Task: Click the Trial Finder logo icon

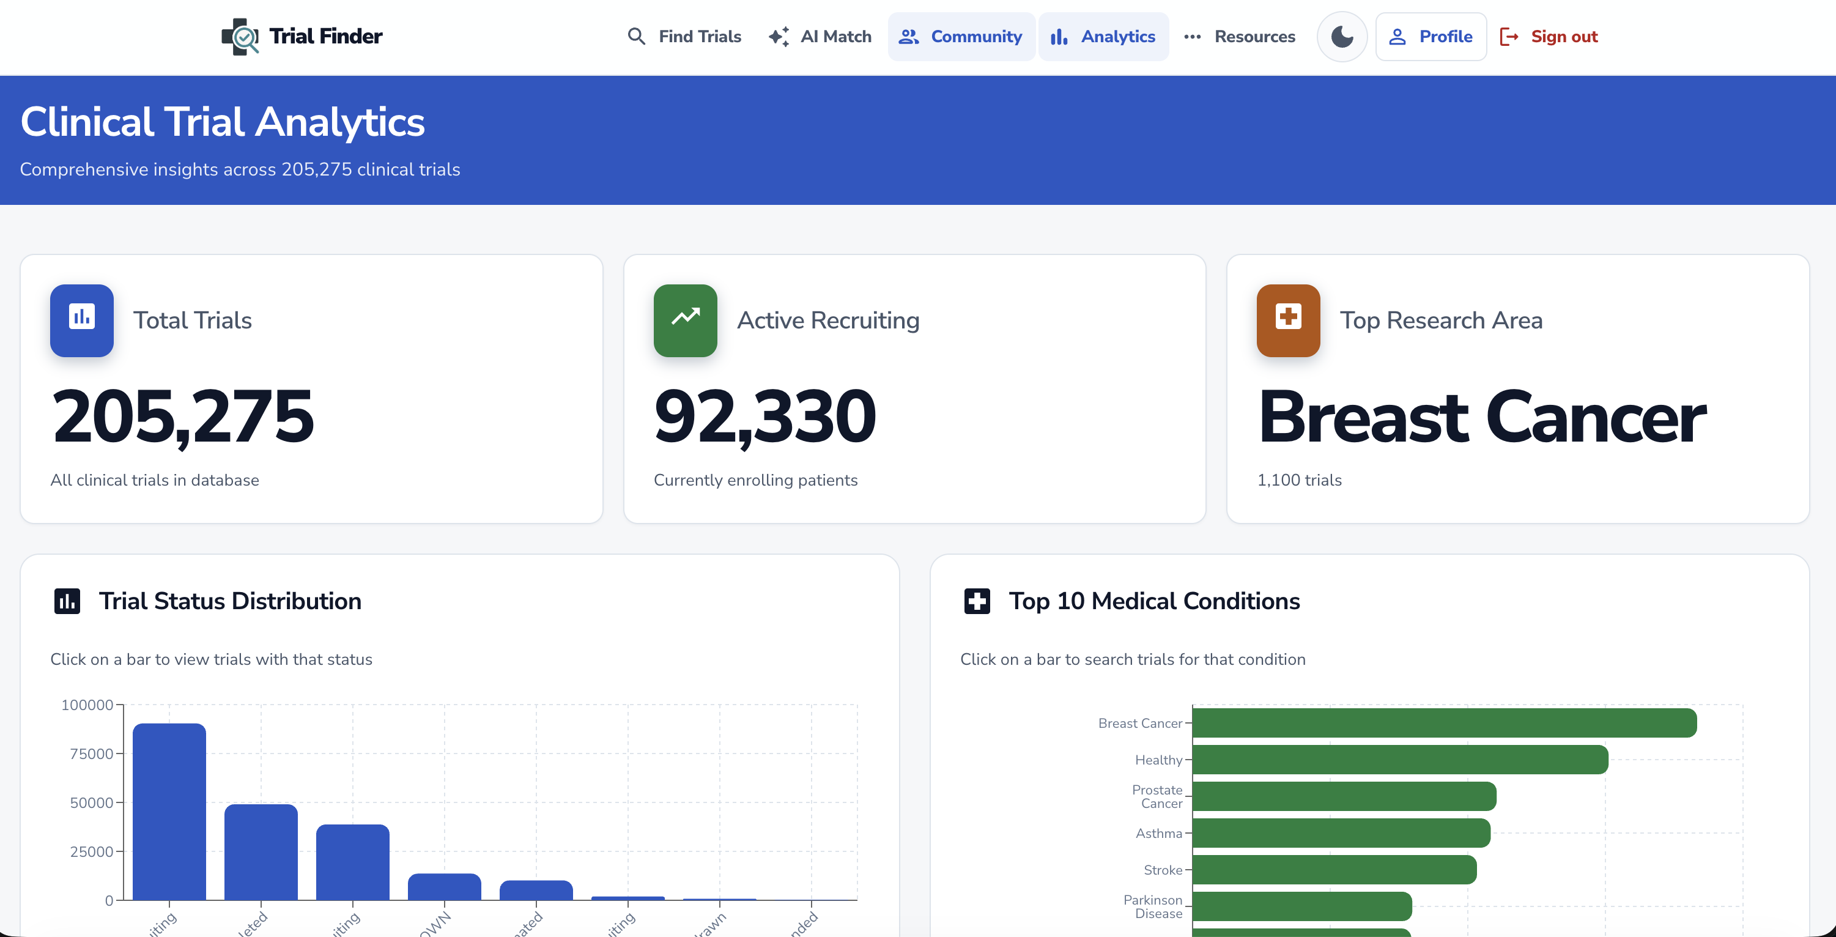Action: 240,36
